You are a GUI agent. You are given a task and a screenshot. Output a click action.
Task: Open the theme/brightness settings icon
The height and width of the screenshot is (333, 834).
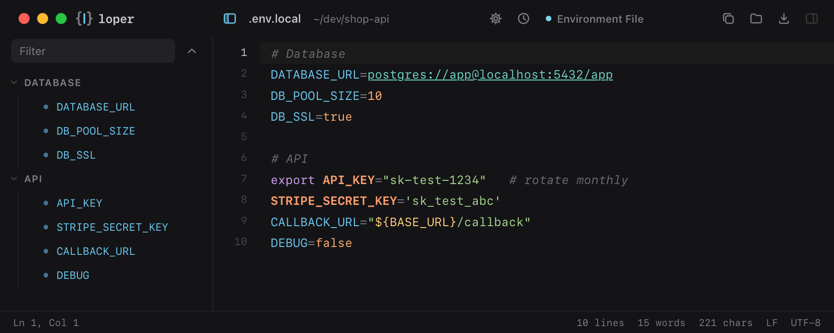point(496,18)
